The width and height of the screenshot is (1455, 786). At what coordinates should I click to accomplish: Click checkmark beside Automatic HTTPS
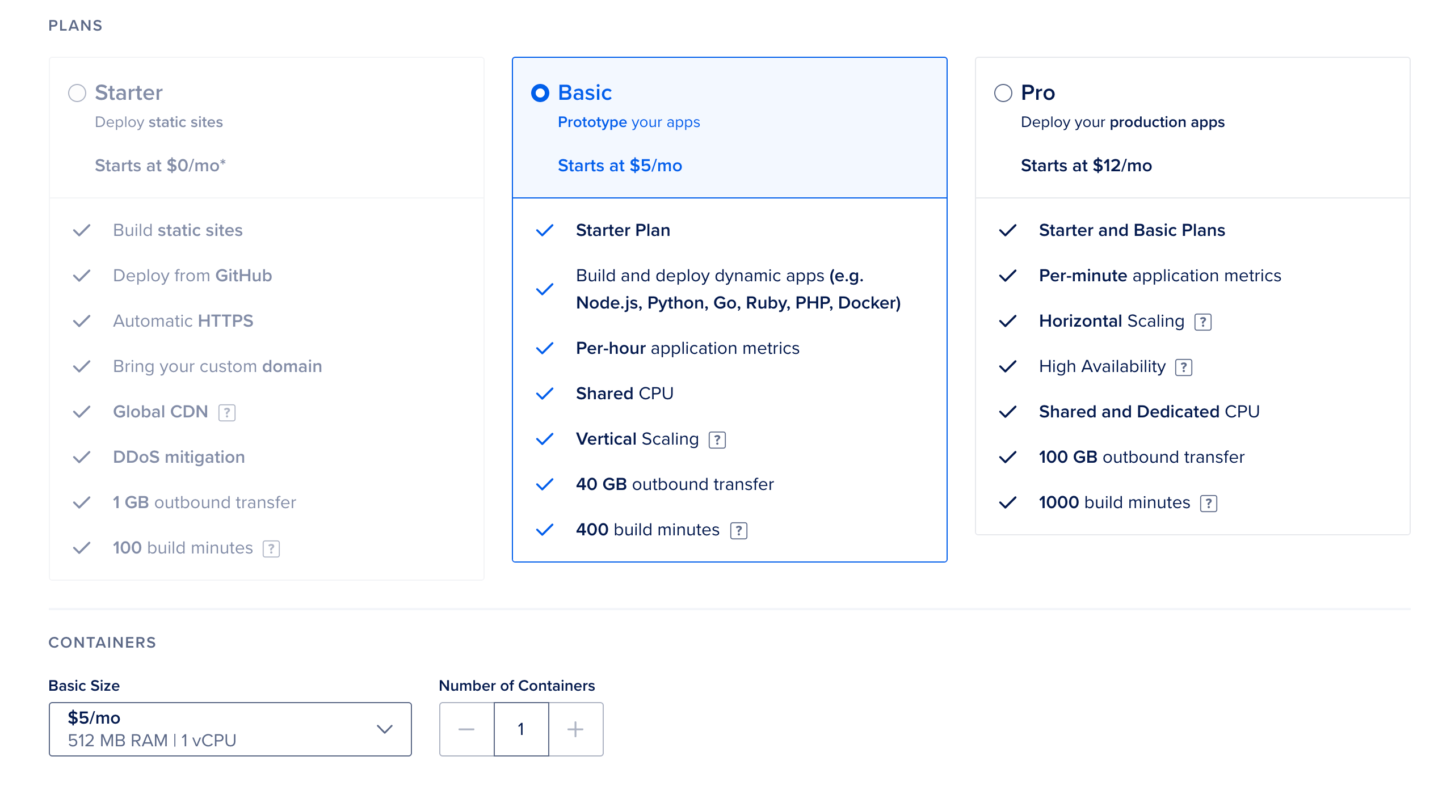coord(82,321)
